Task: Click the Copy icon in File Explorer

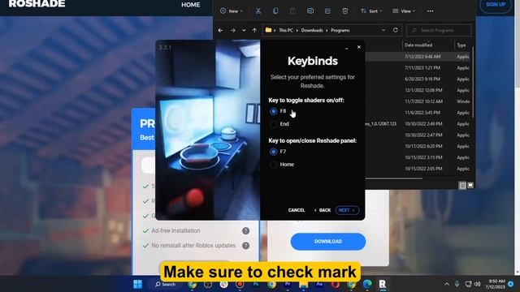Action: 275,11
